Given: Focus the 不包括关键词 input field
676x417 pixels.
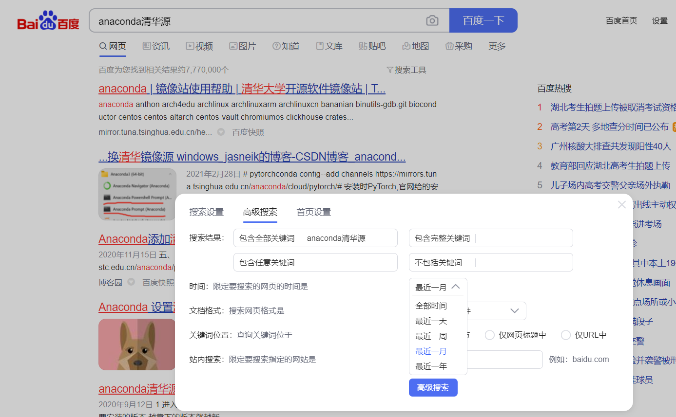Looking at the screenshot, I should [x=491, y=262].
